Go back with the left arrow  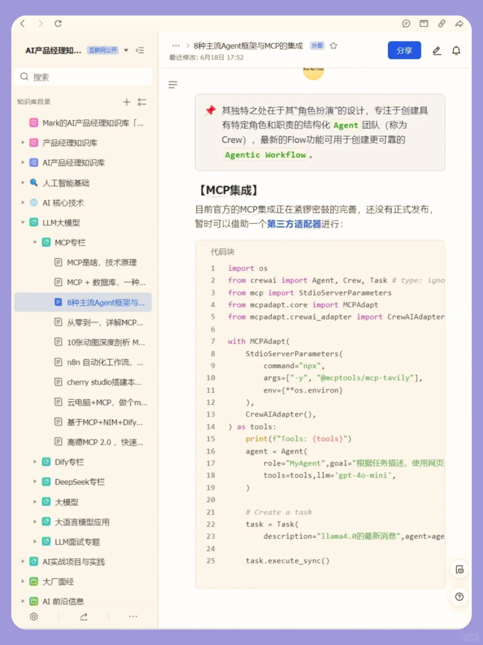23,24
